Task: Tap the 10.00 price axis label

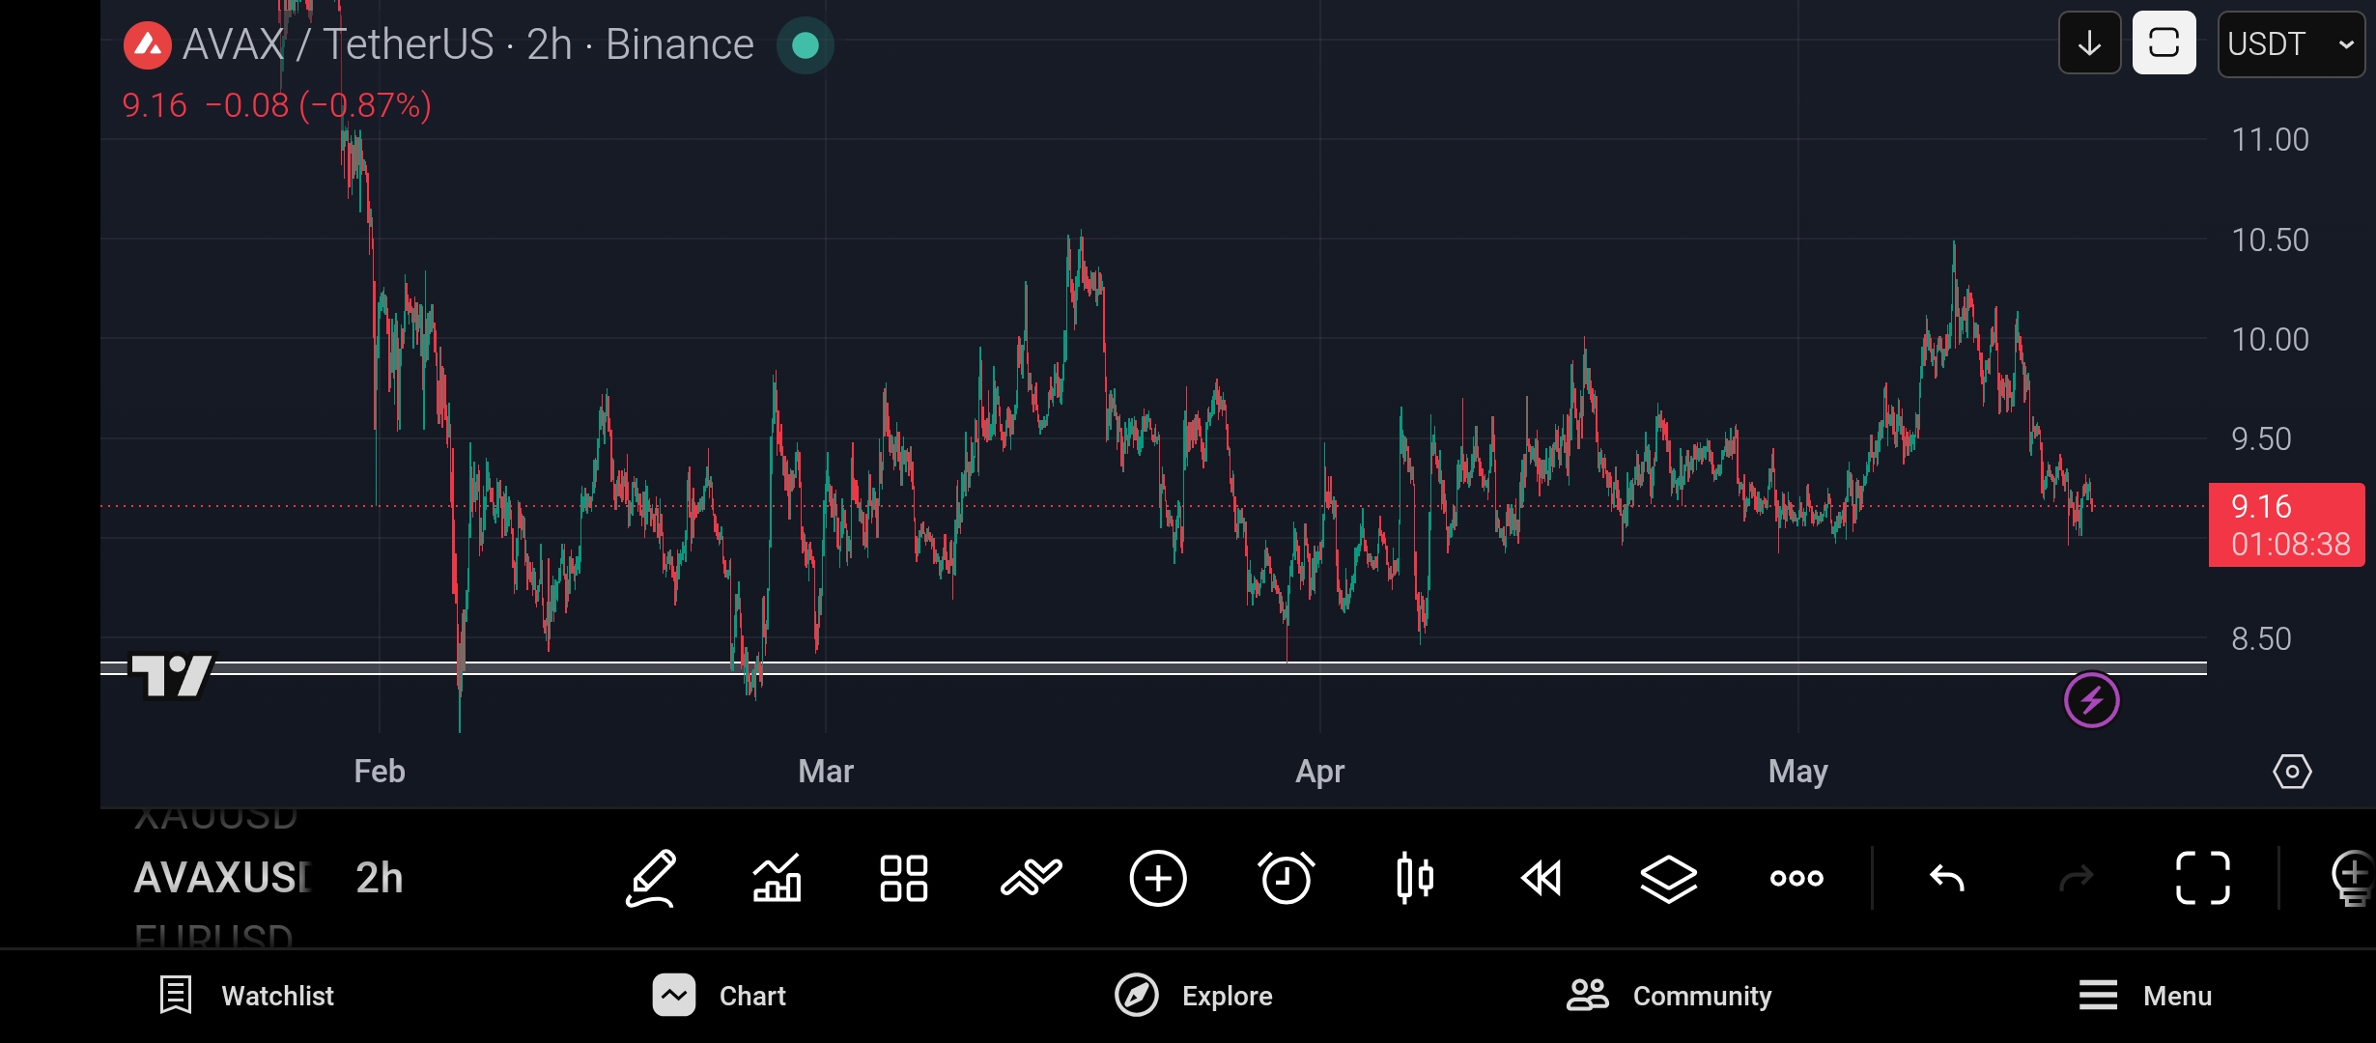Action: click(x=2270, y=340)
